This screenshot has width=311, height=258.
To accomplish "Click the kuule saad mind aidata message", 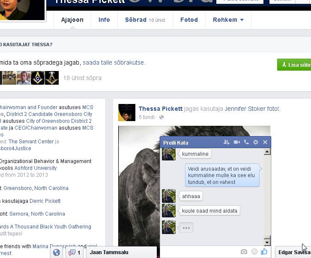I will point(209,211).
